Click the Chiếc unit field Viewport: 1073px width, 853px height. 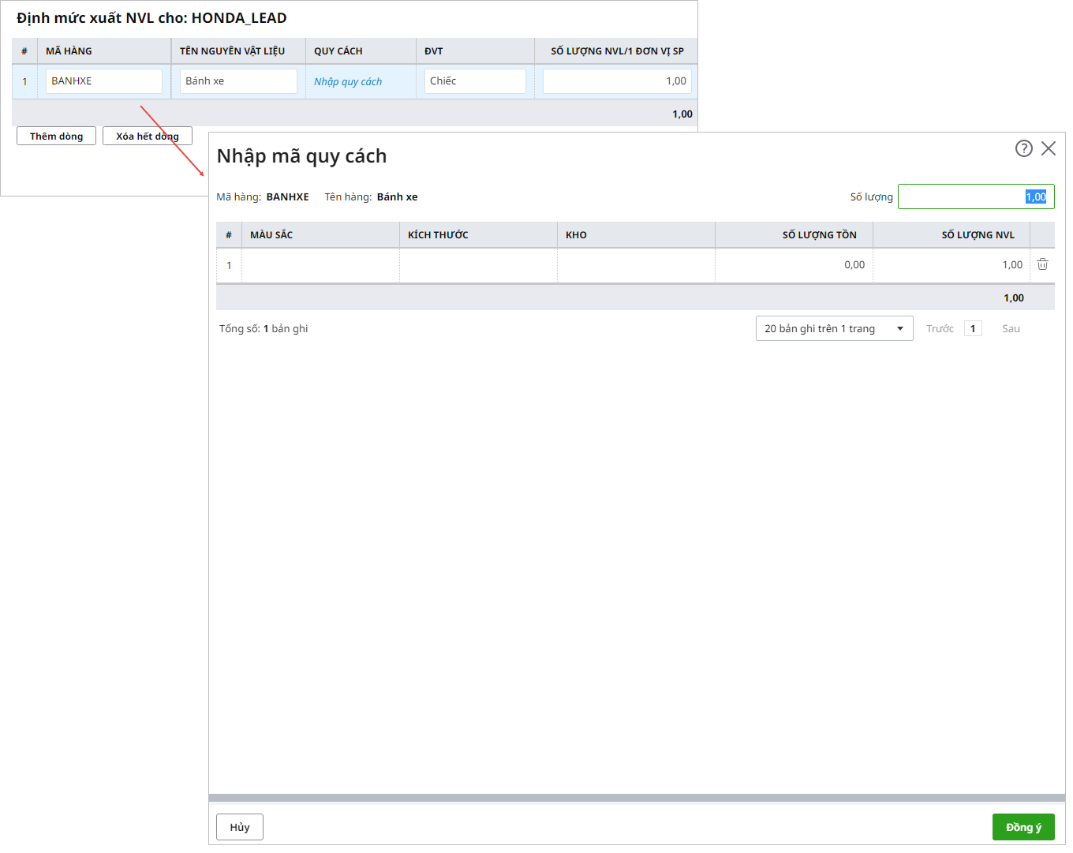click(475, 81)
